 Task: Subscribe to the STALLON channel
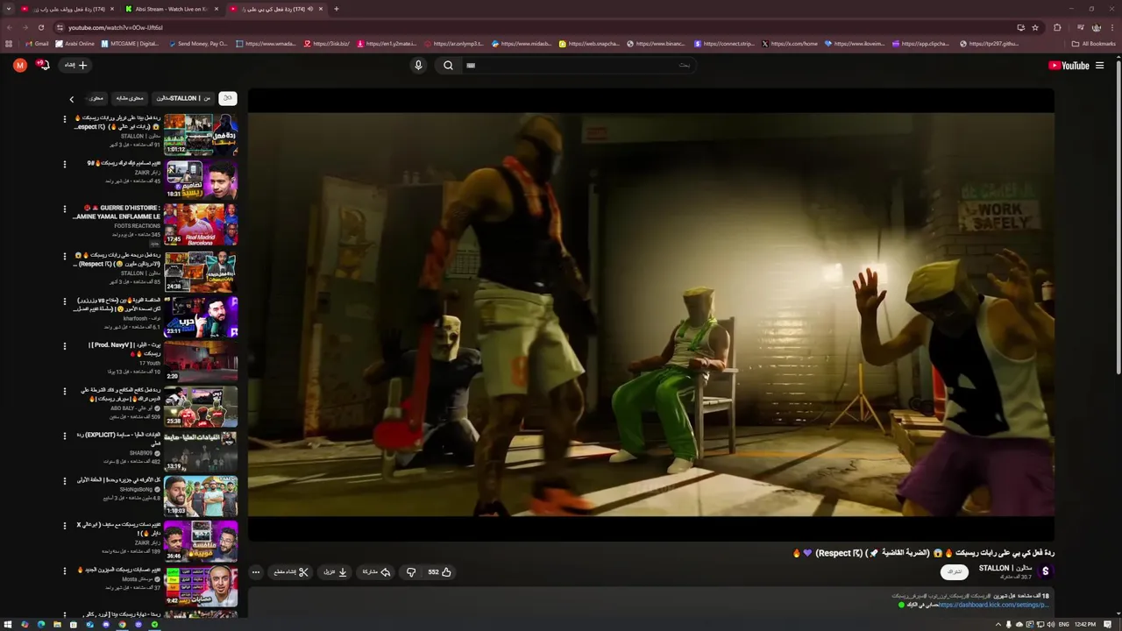point(954,571)
